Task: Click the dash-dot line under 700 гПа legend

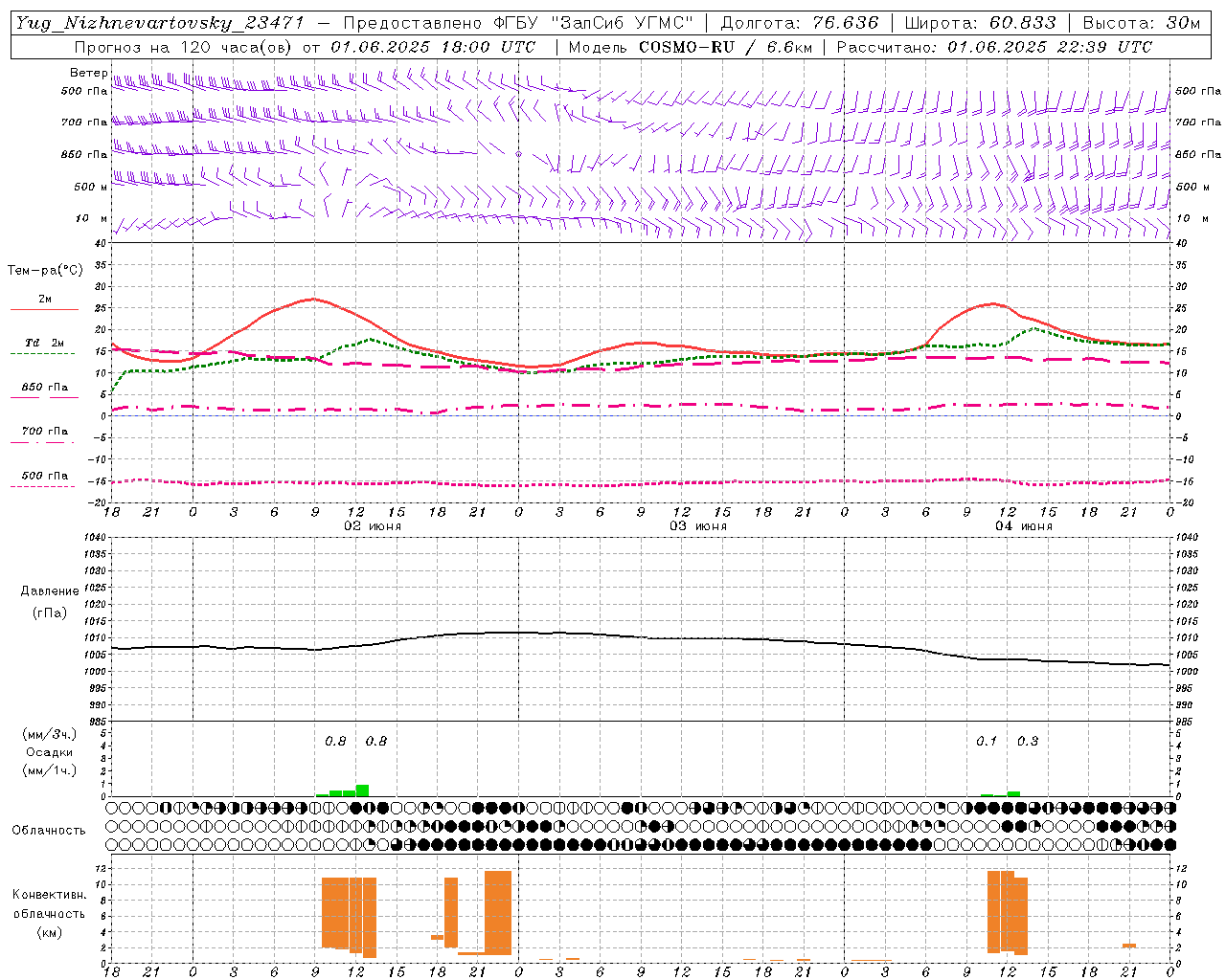Action: click(x=42, y=443)
